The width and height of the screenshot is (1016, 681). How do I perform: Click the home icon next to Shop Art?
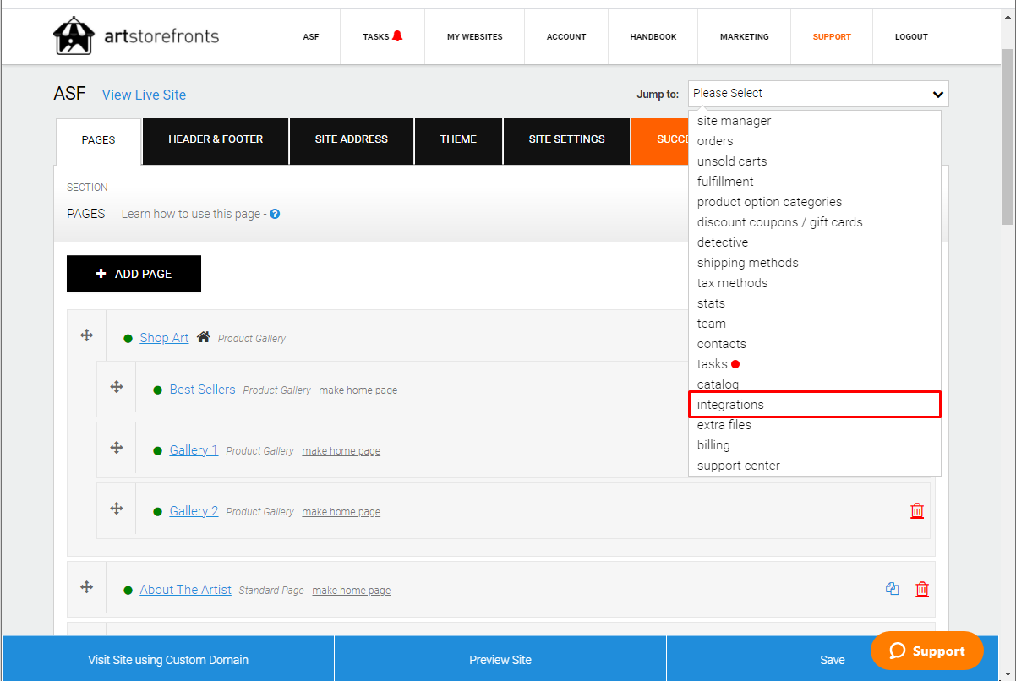203,337
